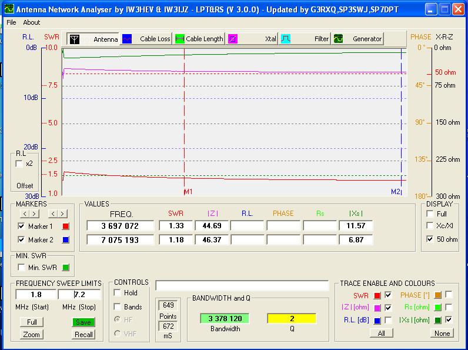Image resolution: width=468 pixels, height=350 pixels.
Task: Click the SWR trace red color swatch
Action: pyautogui.click(x=377, y=295)
